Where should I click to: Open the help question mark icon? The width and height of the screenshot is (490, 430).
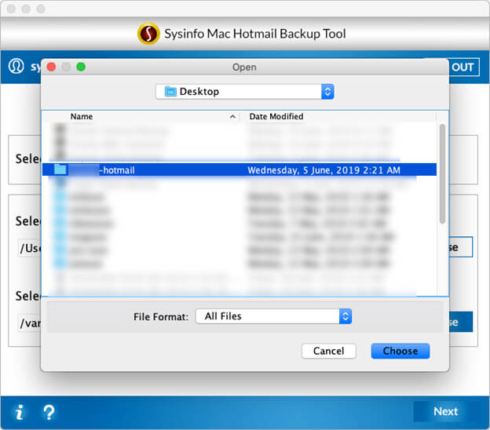click(x=49, y=412)
